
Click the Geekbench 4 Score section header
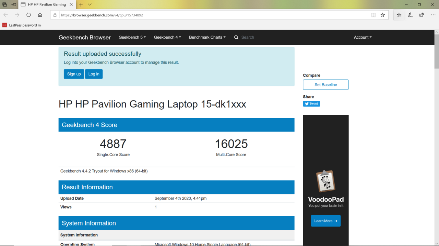176,125
